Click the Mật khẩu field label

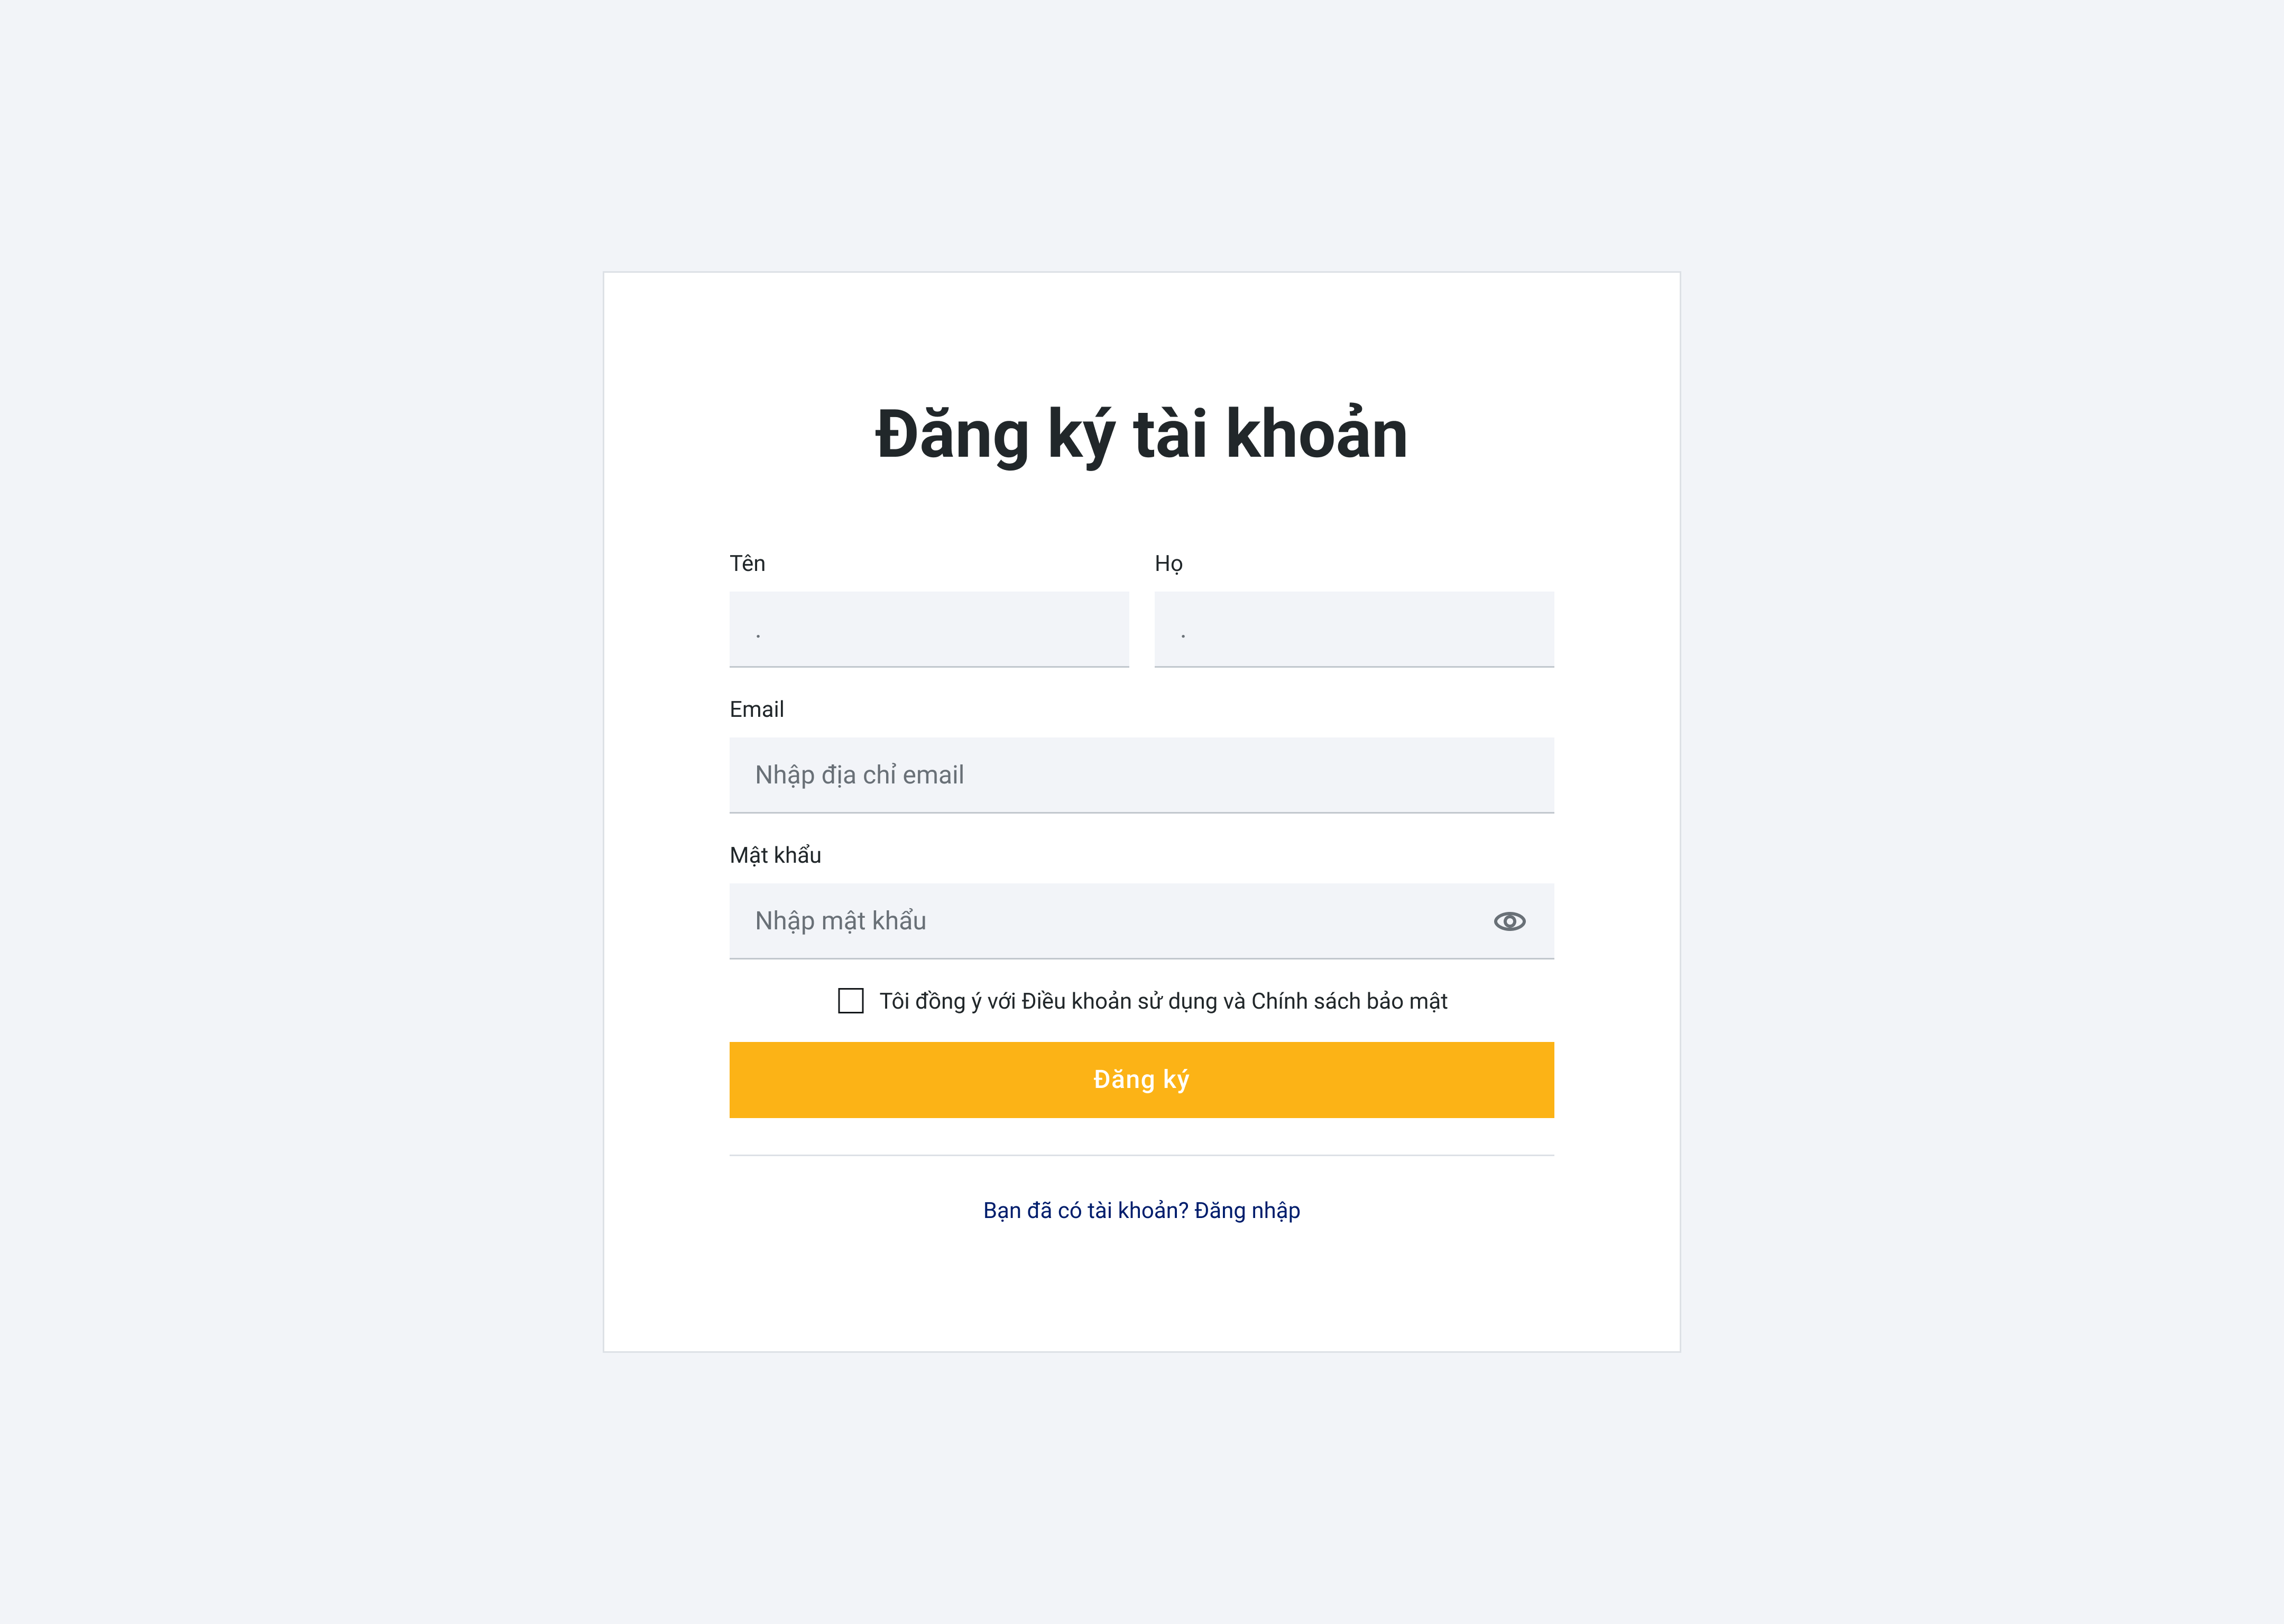[775, 856]
